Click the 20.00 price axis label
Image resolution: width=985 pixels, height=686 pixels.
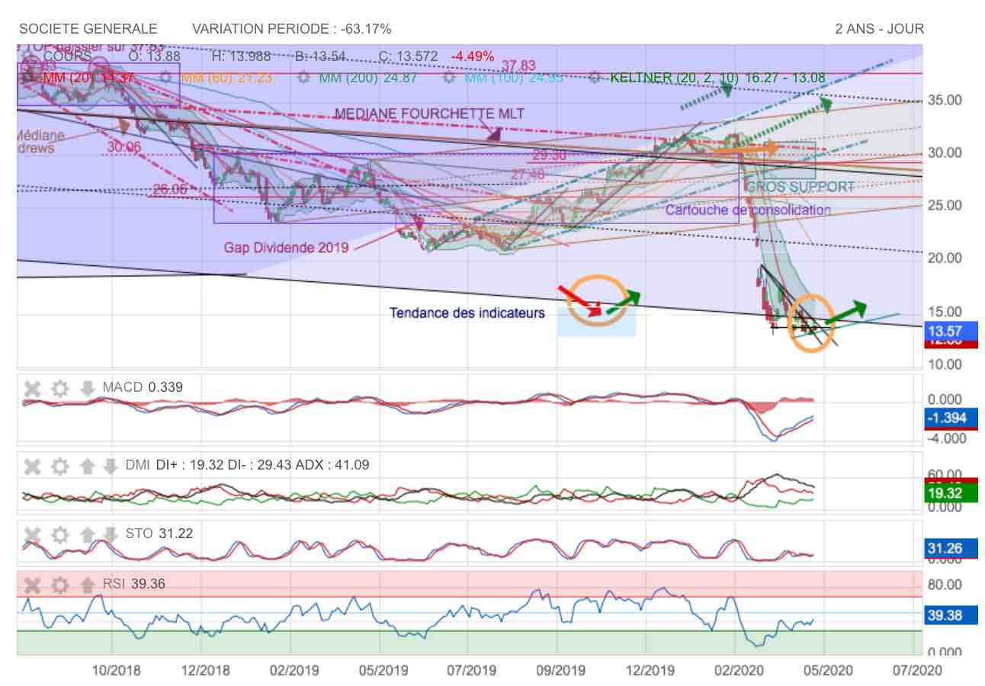tap(944, 258)
